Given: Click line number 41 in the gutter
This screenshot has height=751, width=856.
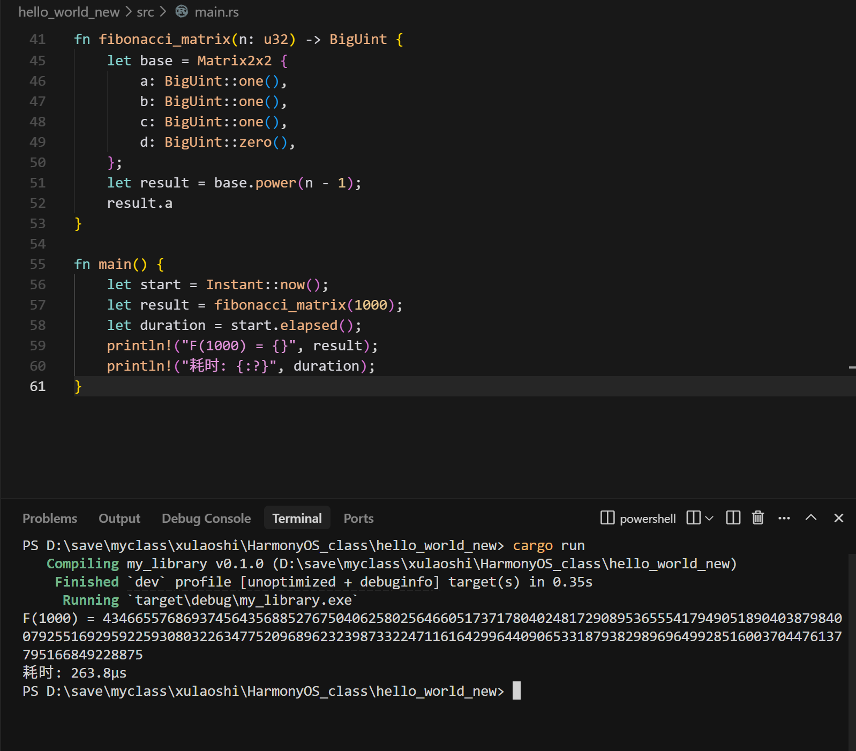Looking at the screenshot, I should coord(37,39).
